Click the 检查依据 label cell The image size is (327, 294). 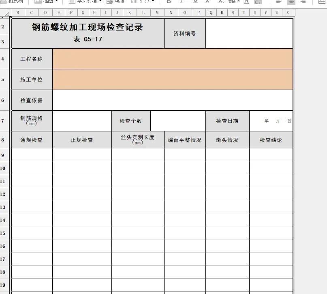32,100
